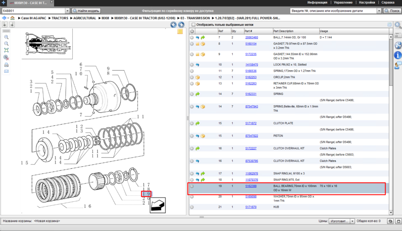Viewport: 402px width, 231px height.
Task: Open the box icon on the CIRCLIP row
Action: 198,78
